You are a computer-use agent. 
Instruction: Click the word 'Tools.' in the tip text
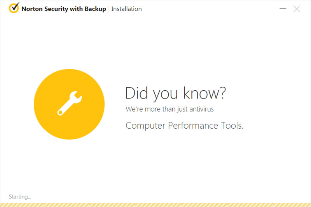click(x=232, y=126)
